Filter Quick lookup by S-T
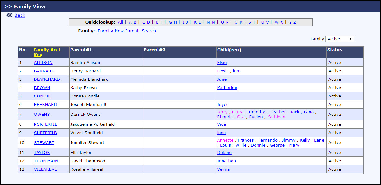Image resolution: width=381 pixels, height=185 pixels. (x=252, y=22)
